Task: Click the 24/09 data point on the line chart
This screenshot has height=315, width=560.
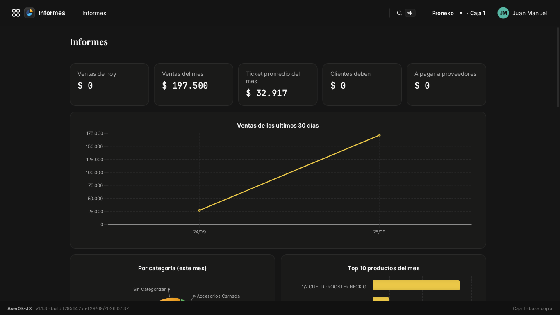Action: pos(199,210)
